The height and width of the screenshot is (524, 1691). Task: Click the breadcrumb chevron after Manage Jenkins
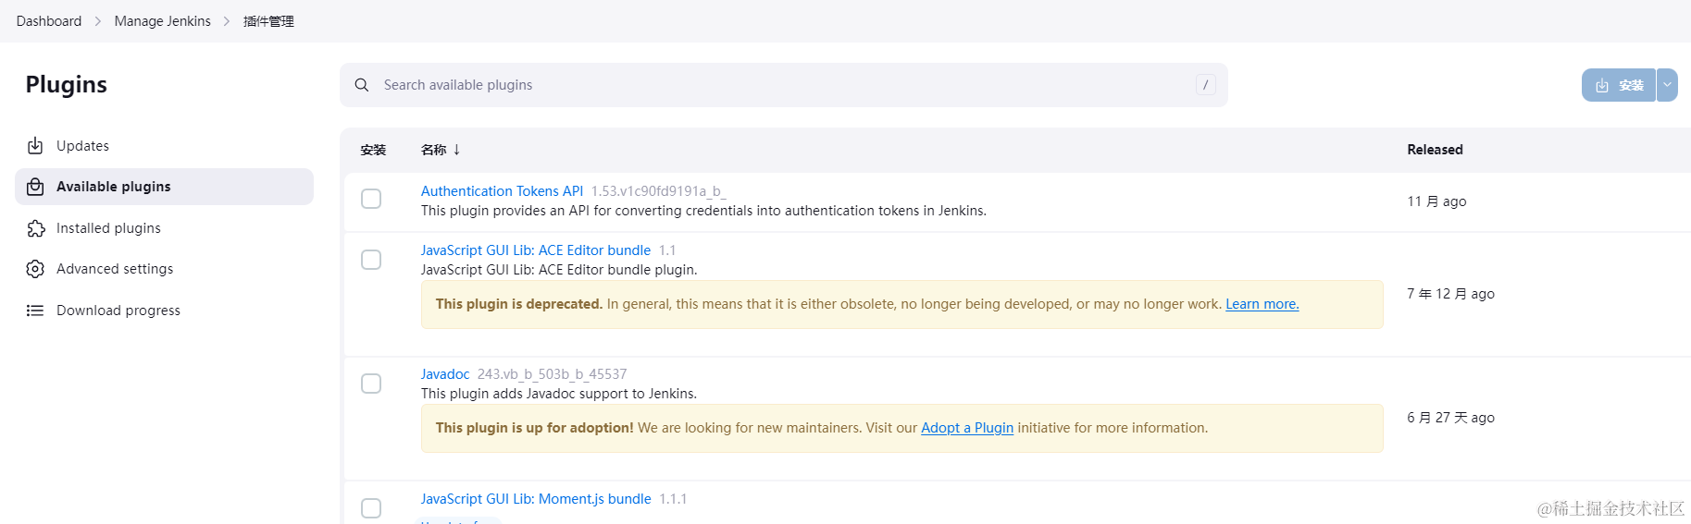tap(227, 21)
